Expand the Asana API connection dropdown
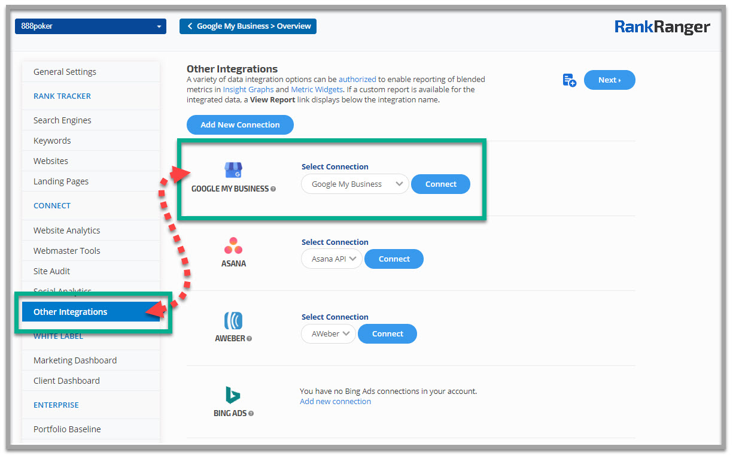Screen dimensions: 736x455 [331, 259]
